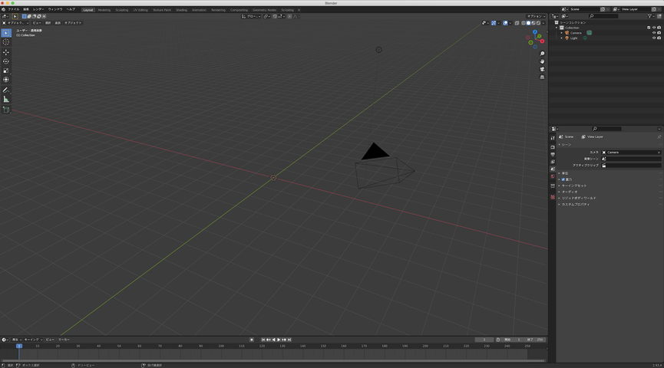Viewport: 664px width, 368px height.
Task: Select the Measure tool
Action: click(x=6, y=100)
